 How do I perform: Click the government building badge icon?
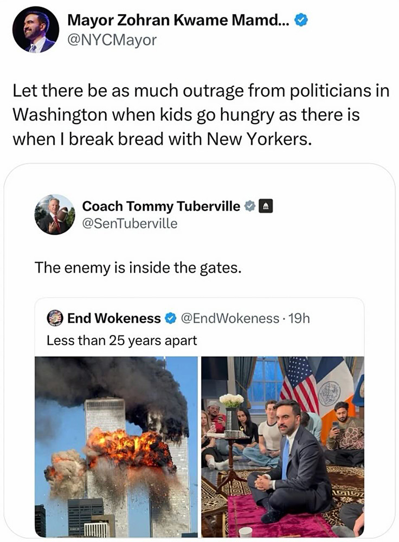coord(265,207)
